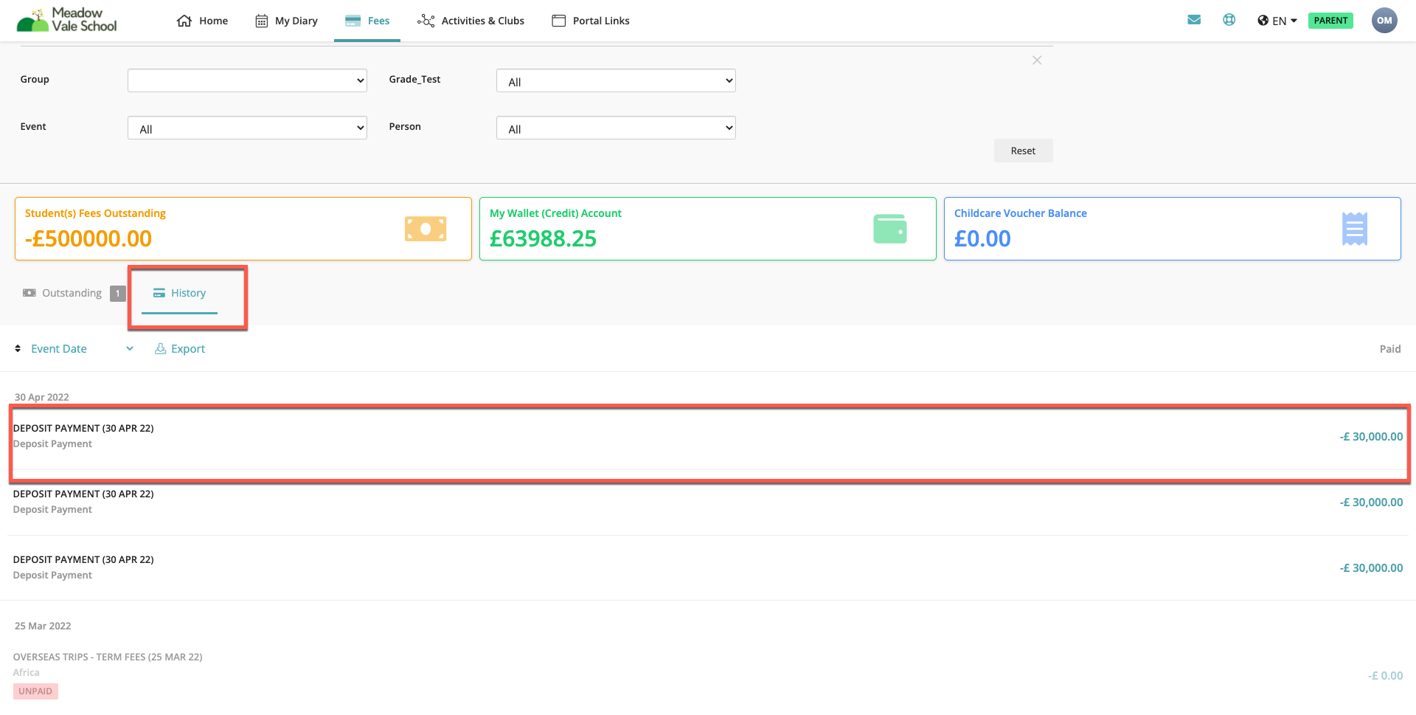1416x715 pixels.
Task: Open the Person filter dropdown
Action: 616,128
